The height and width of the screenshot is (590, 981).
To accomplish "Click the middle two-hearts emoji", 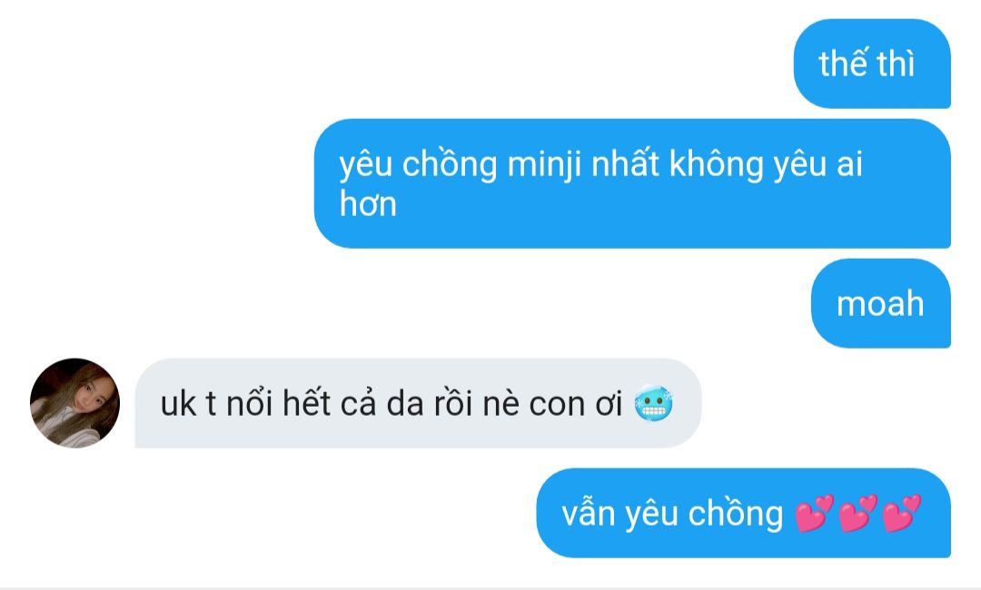I will pyautogui.click(x=858, y=513).
